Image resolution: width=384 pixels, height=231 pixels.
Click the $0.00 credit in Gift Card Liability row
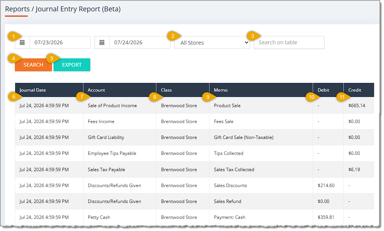(x=354, y=137)
